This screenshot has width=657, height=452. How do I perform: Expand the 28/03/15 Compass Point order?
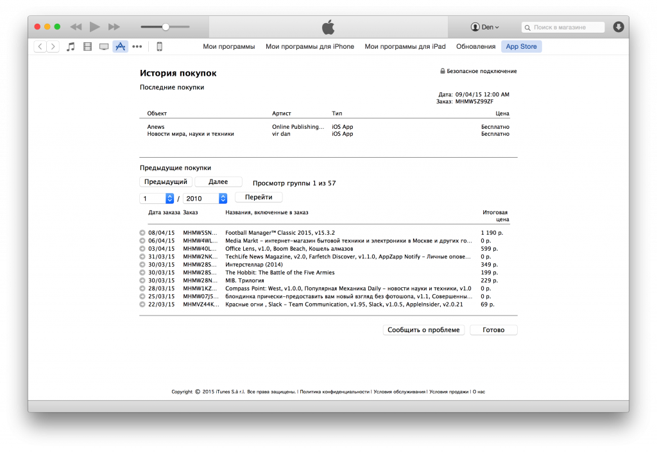142,289
